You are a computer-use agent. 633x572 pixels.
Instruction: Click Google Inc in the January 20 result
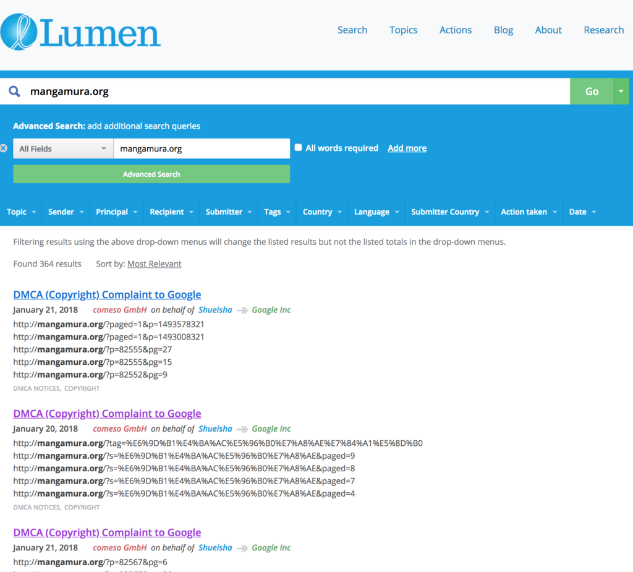coord(271,429)
